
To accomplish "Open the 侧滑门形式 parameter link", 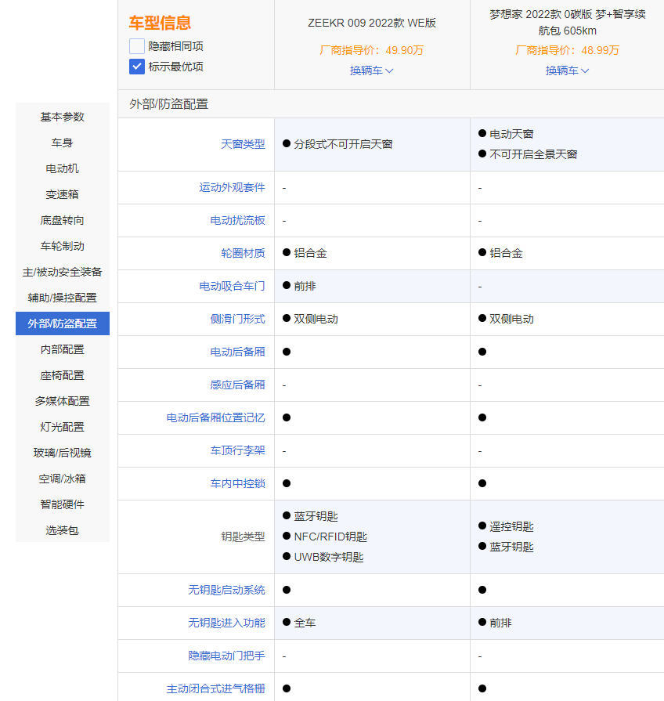I will 237,319.
